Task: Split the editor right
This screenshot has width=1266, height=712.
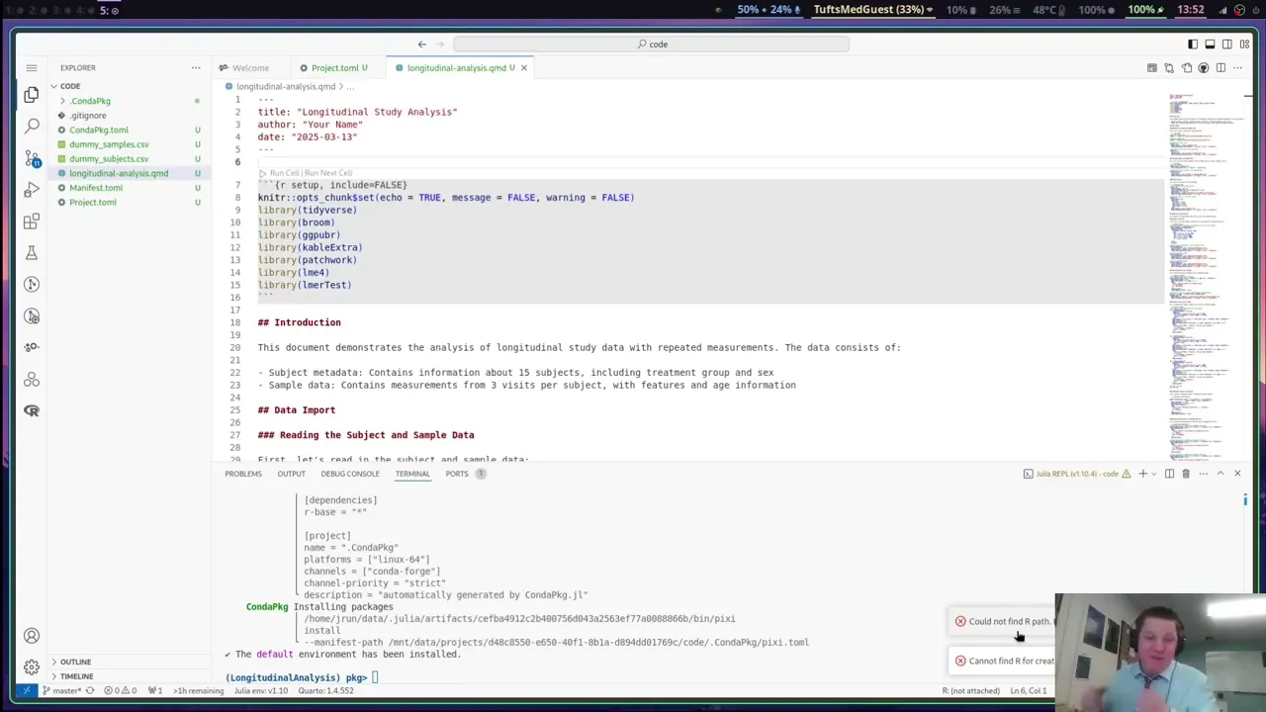Action: pyautogui.click(x=1221, y=68)
